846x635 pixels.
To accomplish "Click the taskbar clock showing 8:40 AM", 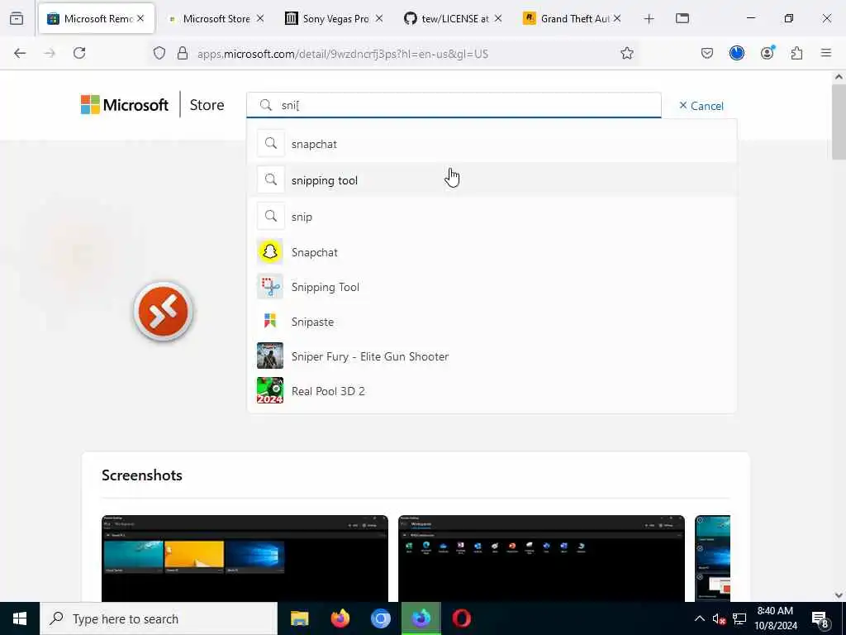I will [x=775, y=618].
